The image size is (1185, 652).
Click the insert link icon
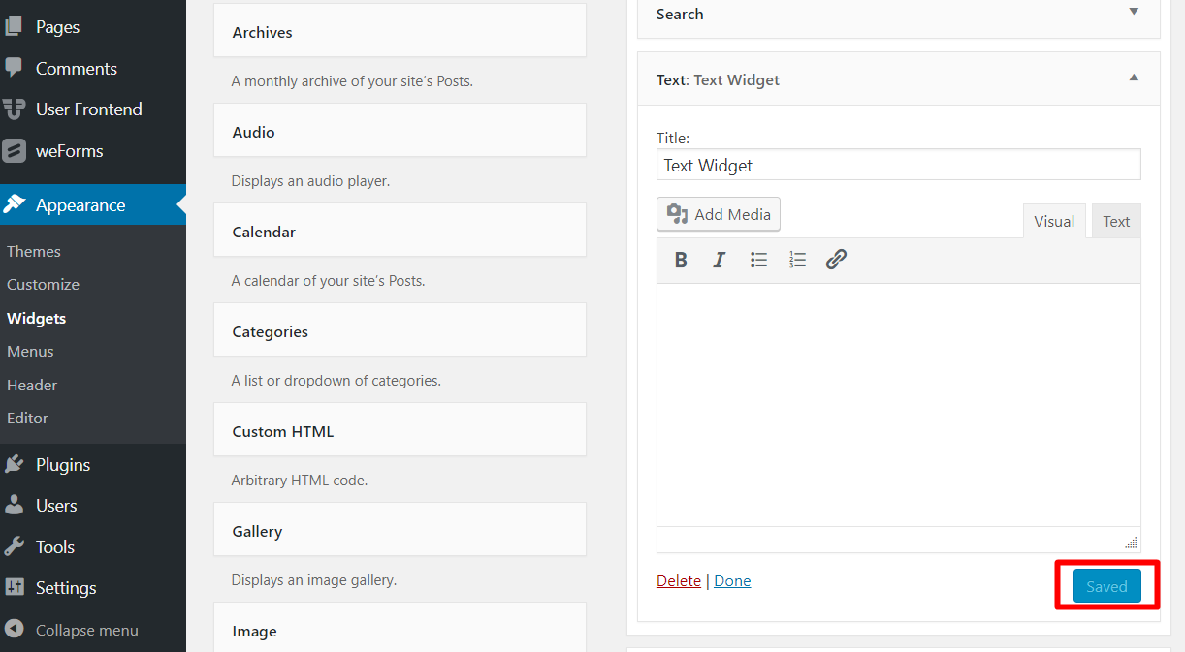point(836,260)
